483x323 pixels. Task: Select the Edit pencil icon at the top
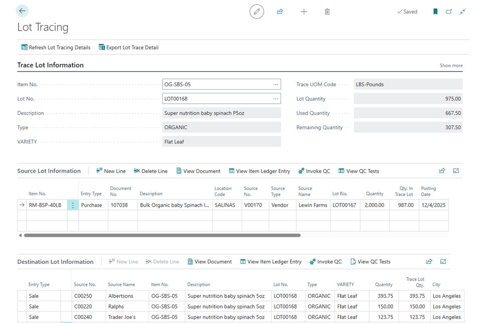coord(256,11)
